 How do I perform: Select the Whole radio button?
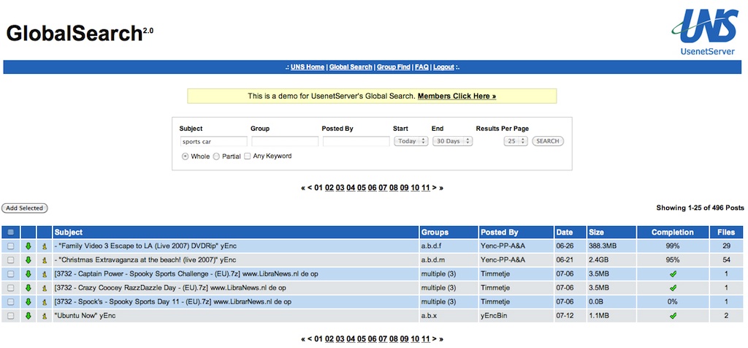(x=185, y=156)
